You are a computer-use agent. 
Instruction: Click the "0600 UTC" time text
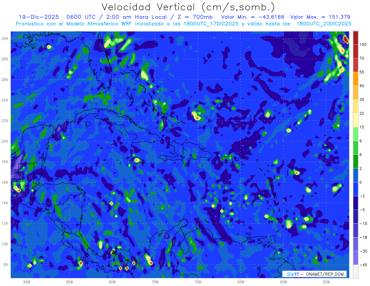pyautogui.click(x=82, y=17)
